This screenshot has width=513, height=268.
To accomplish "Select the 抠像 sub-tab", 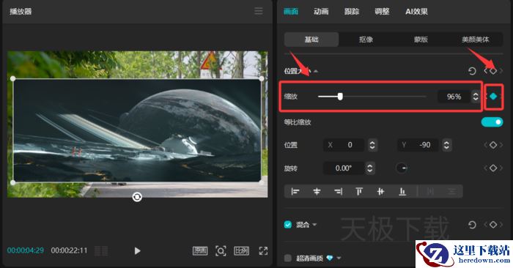I will pos(366,40).
